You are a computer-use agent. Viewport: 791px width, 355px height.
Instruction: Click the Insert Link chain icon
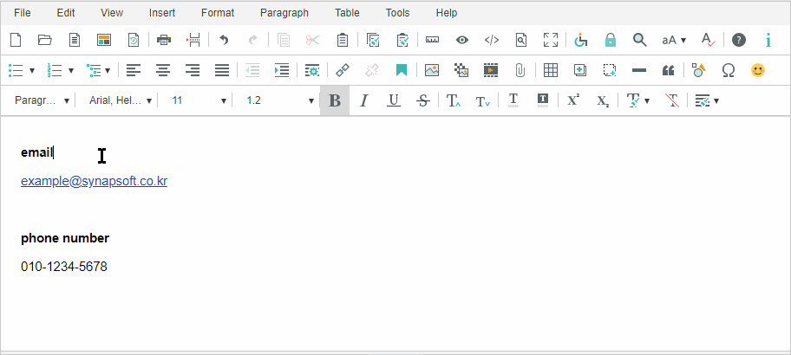click(x=343, y=70)
